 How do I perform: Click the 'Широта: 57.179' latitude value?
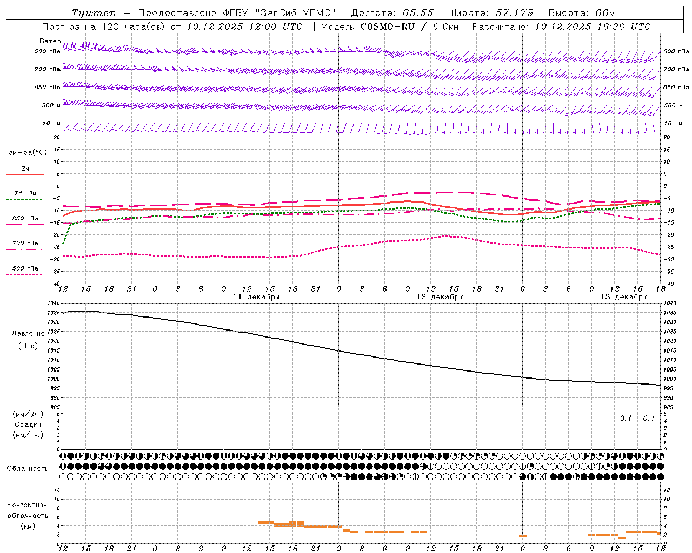tap(491, 13)
